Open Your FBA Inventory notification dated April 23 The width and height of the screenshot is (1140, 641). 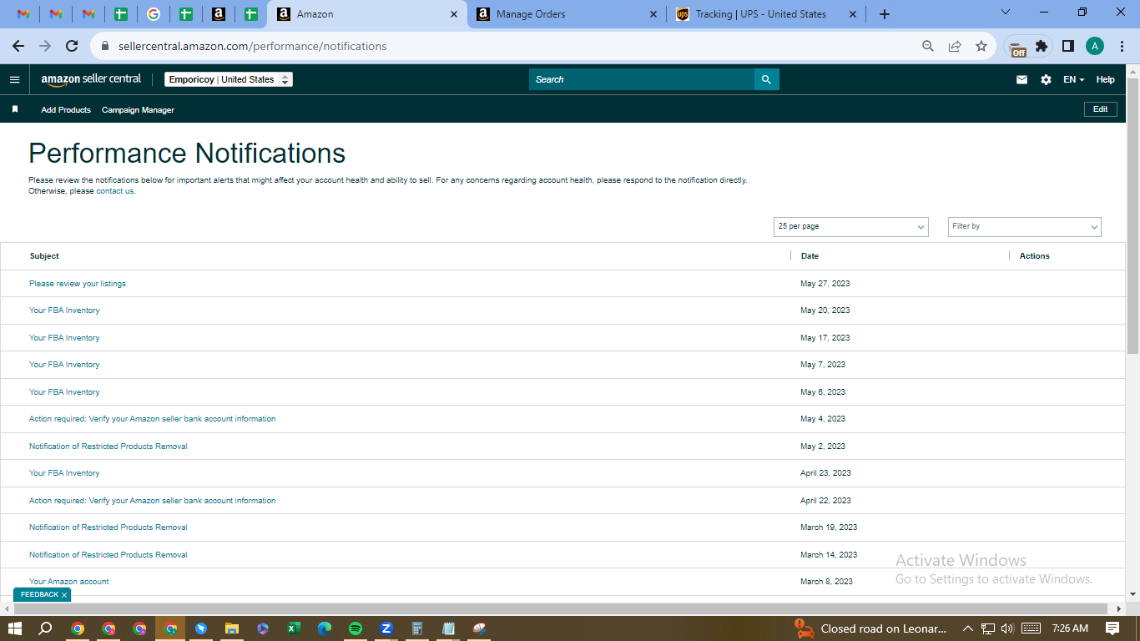pos(64,473)
